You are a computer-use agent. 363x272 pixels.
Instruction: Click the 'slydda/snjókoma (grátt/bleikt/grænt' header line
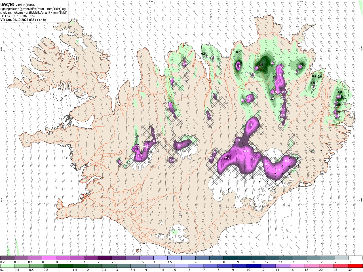click(x=34, y=12)
